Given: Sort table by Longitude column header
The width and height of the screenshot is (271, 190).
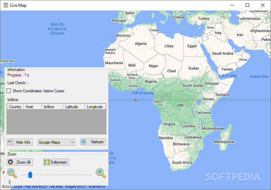Looking at the screenshot, I should (95, 107).
